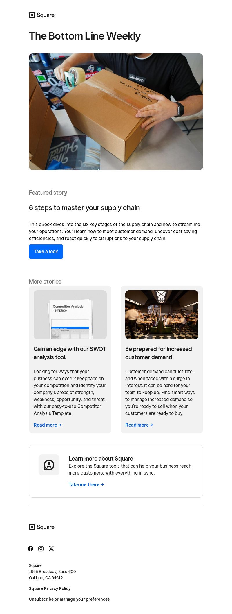Click 'Gain an edge with our SWOT' heading

[70, 353]
